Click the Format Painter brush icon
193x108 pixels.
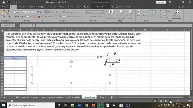pos(9,17)
